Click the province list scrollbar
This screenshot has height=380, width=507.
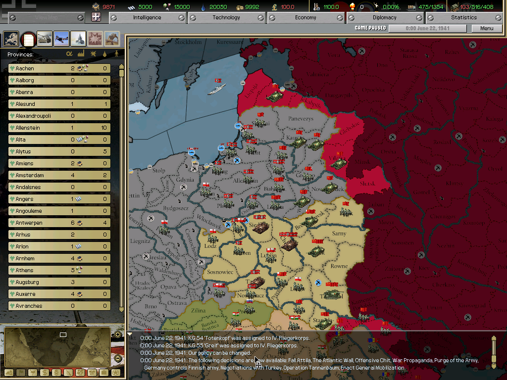pos(122,188)
